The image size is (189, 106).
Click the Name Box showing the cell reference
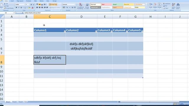point(7,13)
